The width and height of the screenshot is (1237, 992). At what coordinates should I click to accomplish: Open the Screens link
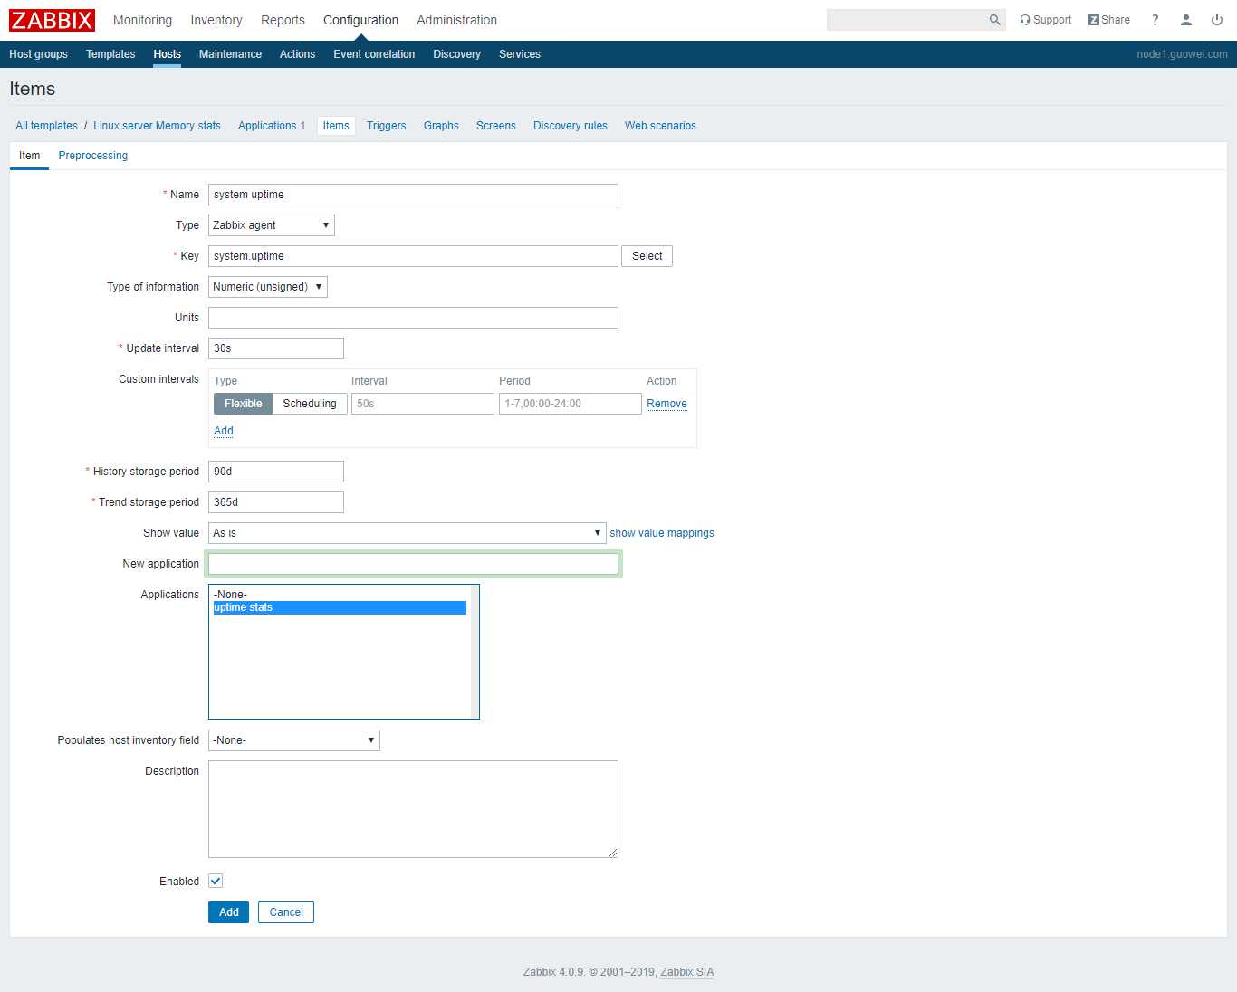coord(495,126)
